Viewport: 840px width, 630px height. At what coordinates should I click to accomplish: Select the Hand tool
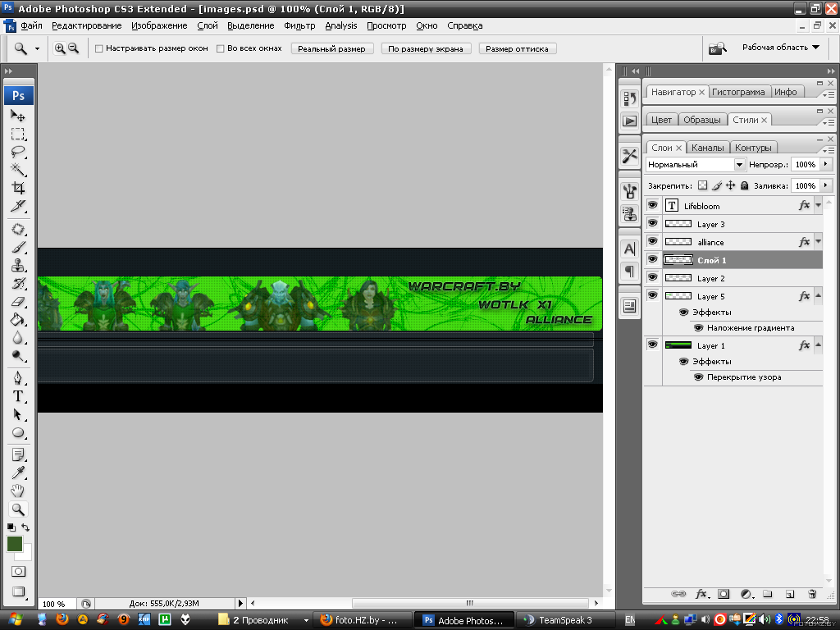(18, 491)
